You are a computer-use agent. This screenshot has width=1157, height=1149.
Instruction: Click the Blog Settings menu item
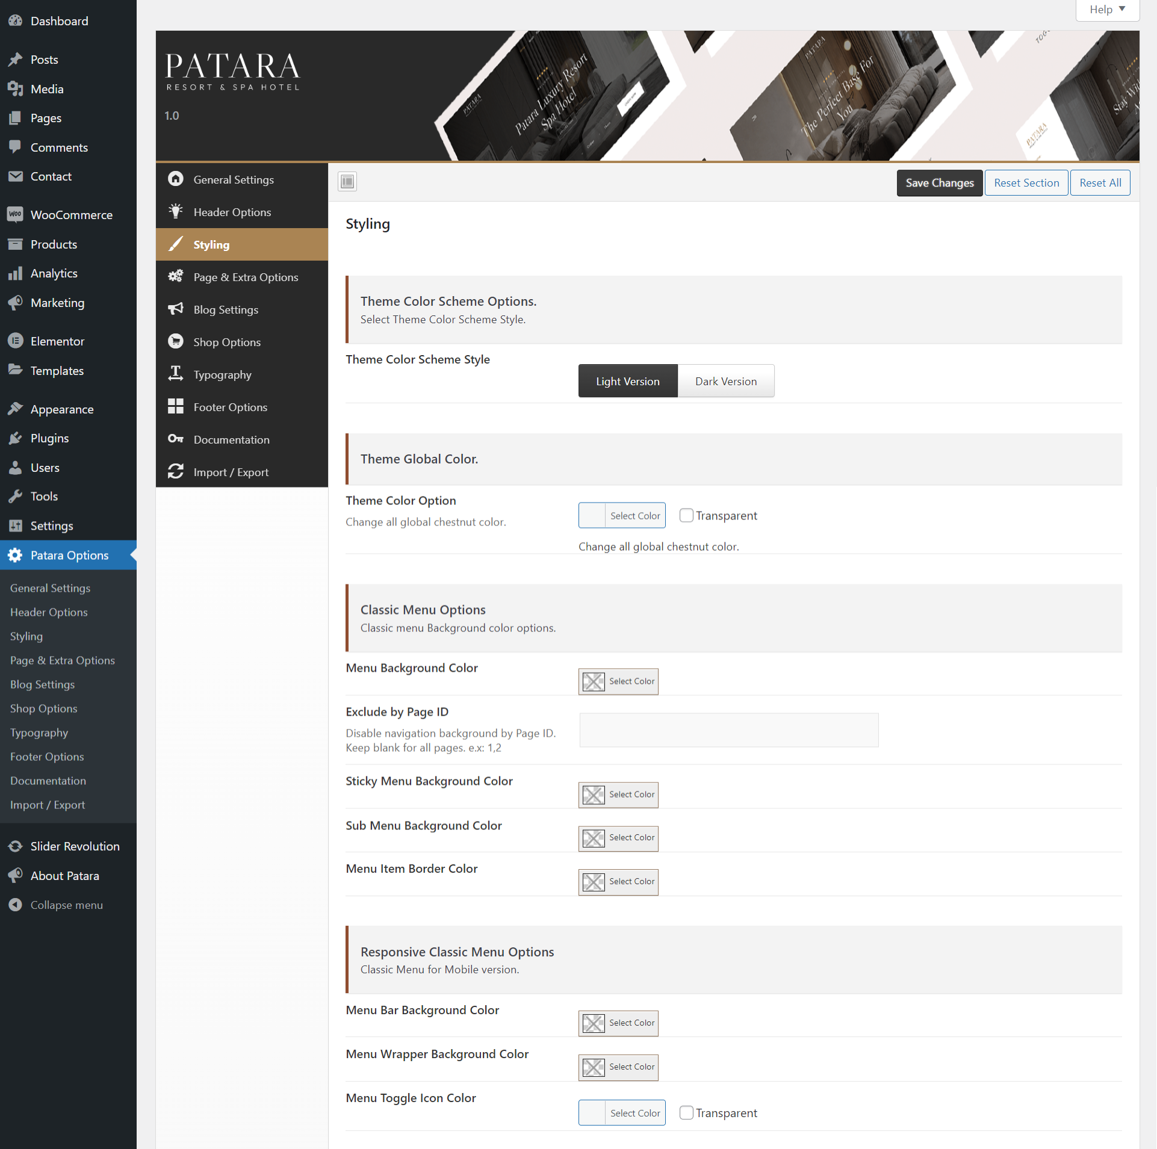pos(226,309)
